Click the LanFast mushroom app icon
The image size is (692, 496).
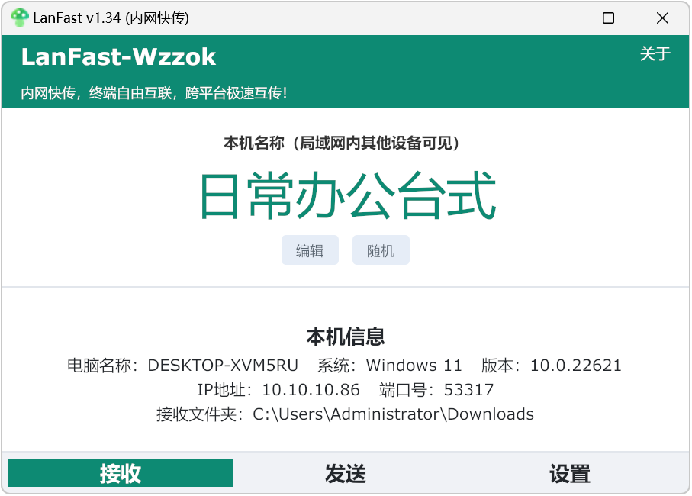click(19, 18)
